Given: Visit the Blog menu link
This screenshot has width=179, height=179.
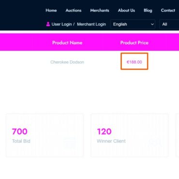Looking at the screenshot, I should (x=148, y=10).
